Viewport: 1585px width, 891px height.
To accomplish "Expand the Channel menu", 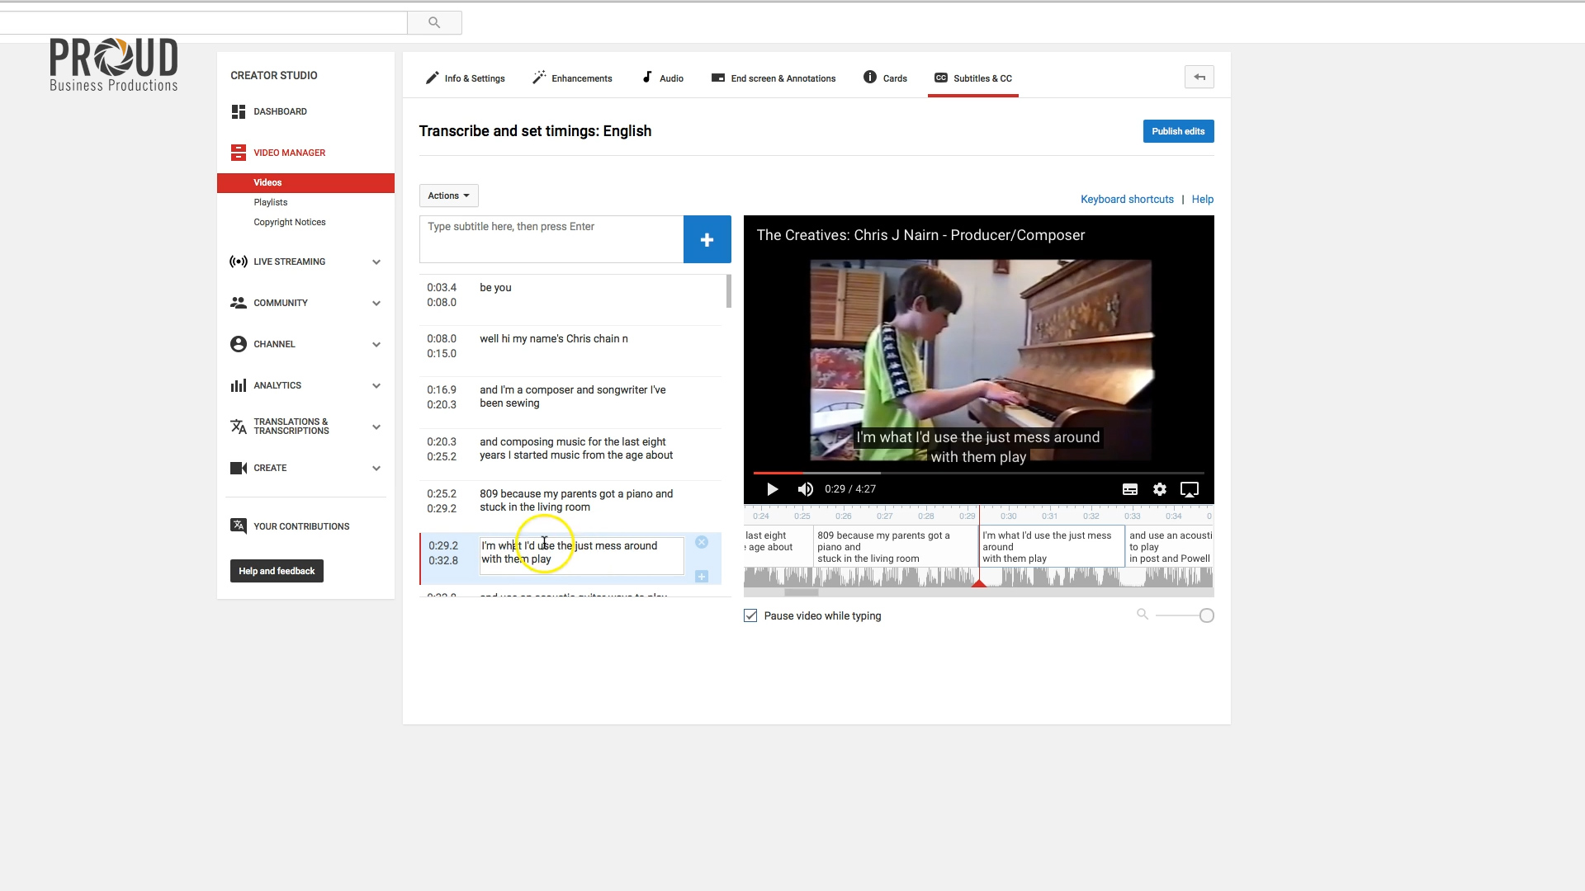I will point(376,345).
